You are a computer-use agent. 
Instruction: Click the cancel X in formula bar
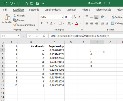coord(30,36)
